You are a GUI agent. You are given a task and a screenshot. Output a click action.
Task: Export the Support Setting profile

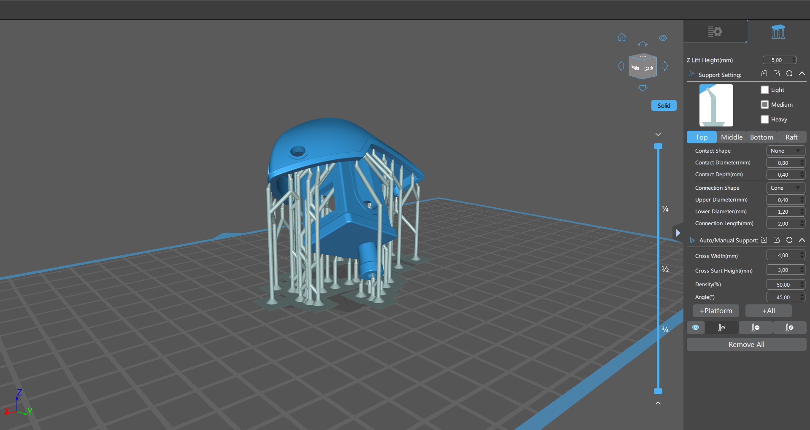(777, 73)
